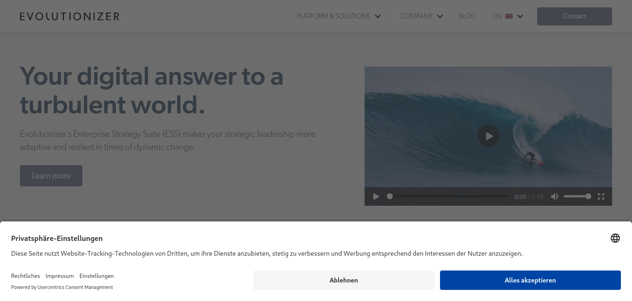This screenshot has width=632, height=301.
Task: Click the 'Your digital answer' headline
Action: tap(151, 91)
